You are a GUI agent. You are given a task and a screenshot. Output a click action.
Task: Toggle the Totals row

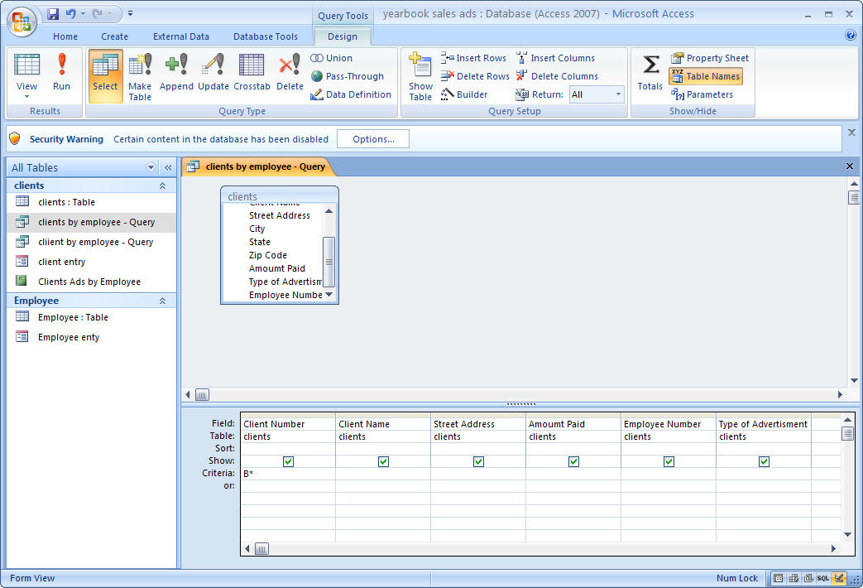(x=650, y=72)
